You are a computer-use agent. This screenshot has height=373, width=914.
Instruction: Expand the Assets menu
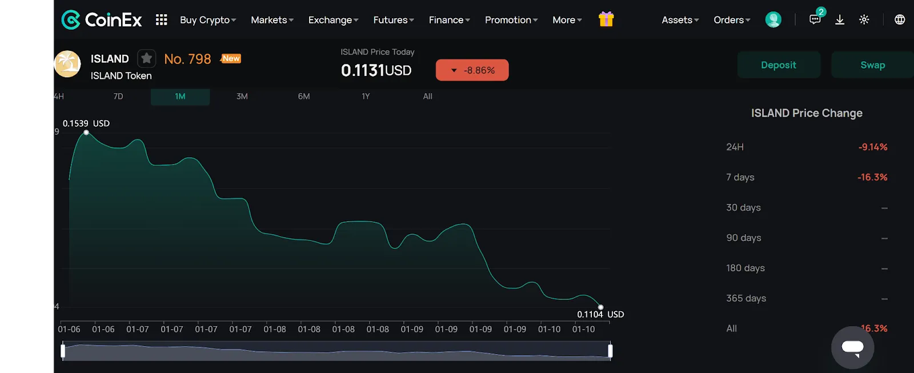[680, 20]
